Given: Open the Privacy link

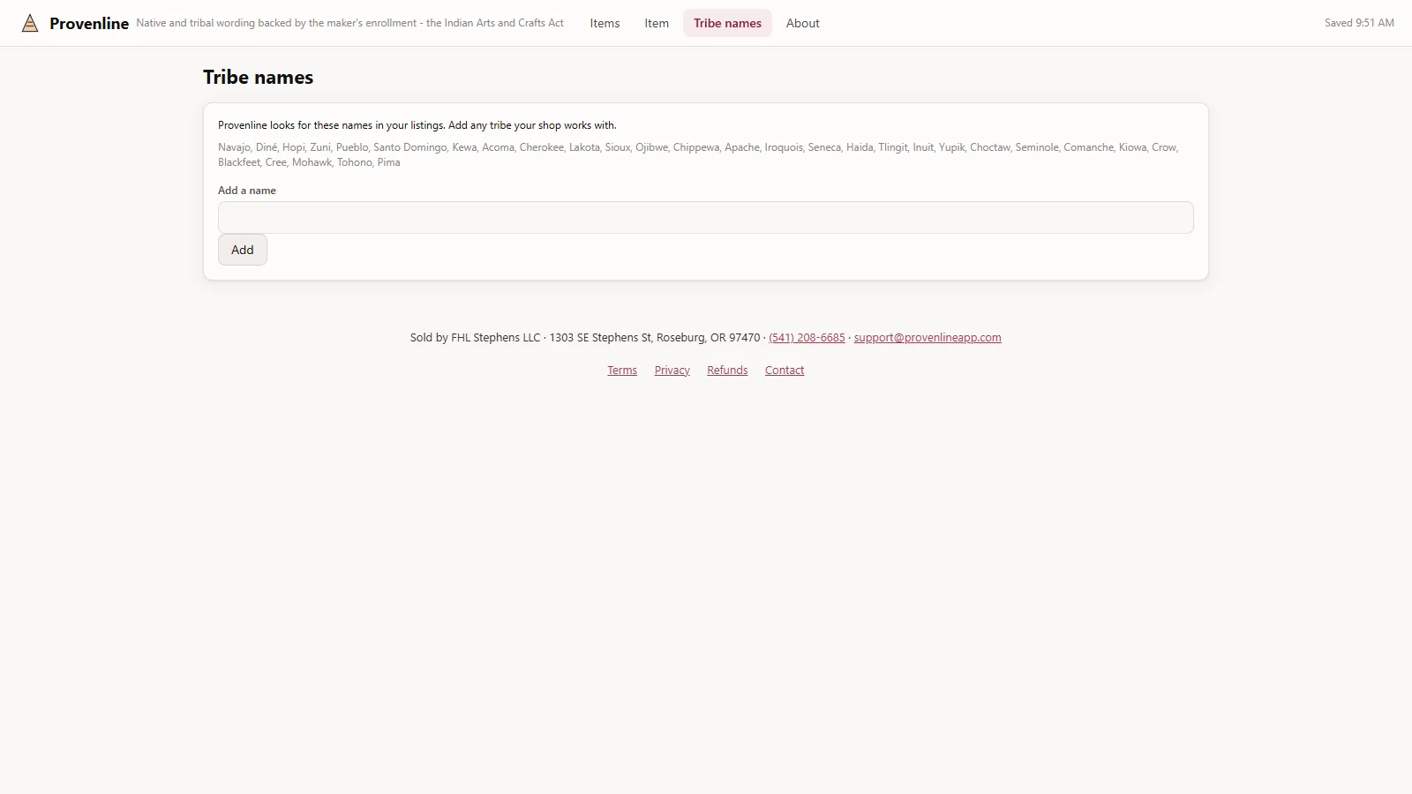Looking at the screenshot, I should coord(672,370).
